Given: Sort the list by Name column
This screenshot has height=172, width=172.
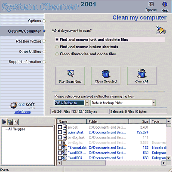Looking at the screenshot, I should coord(72,121).
